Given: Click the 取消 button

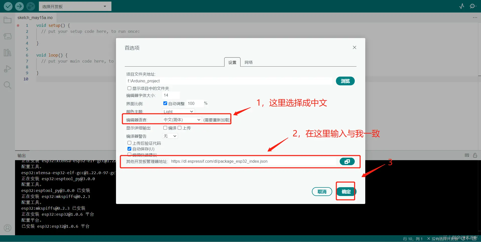Looking at the screenshot, I should tap(322, 191).
